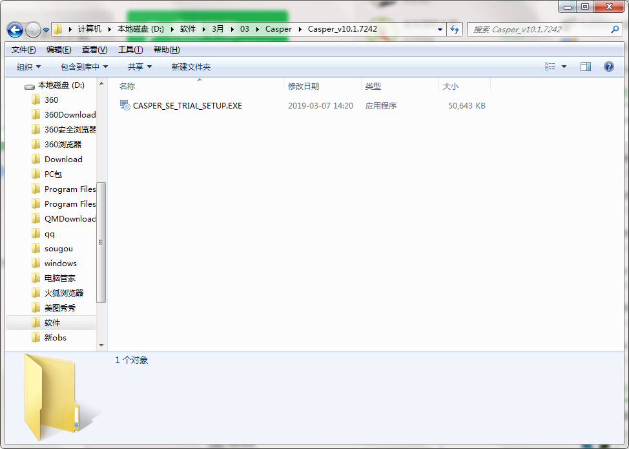This screenshot has width=629, height=449.
Task: Select the PC包 folder icon
Action: tap(36, 174)
